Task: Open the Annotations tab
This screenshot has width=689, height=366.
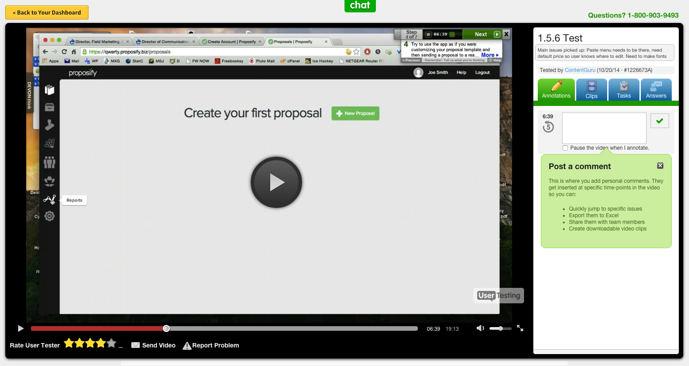Action: pos(556,90)
